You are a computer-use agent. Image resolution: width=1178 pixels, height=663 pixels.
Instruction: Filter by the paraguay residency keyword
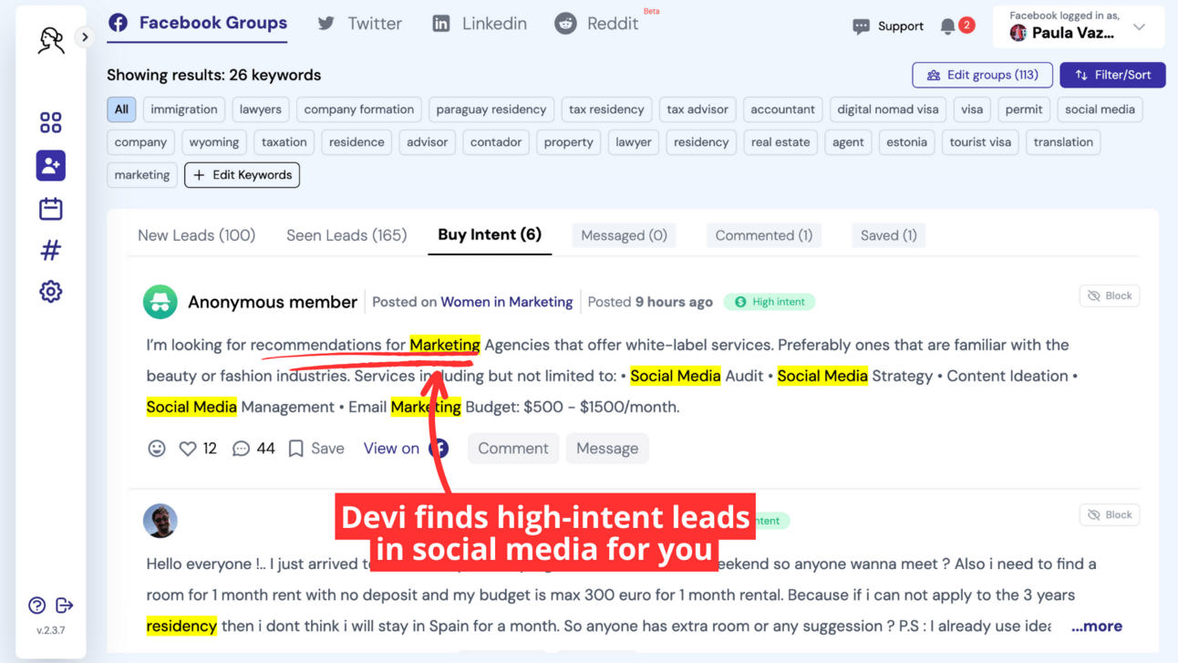point(491,109)
